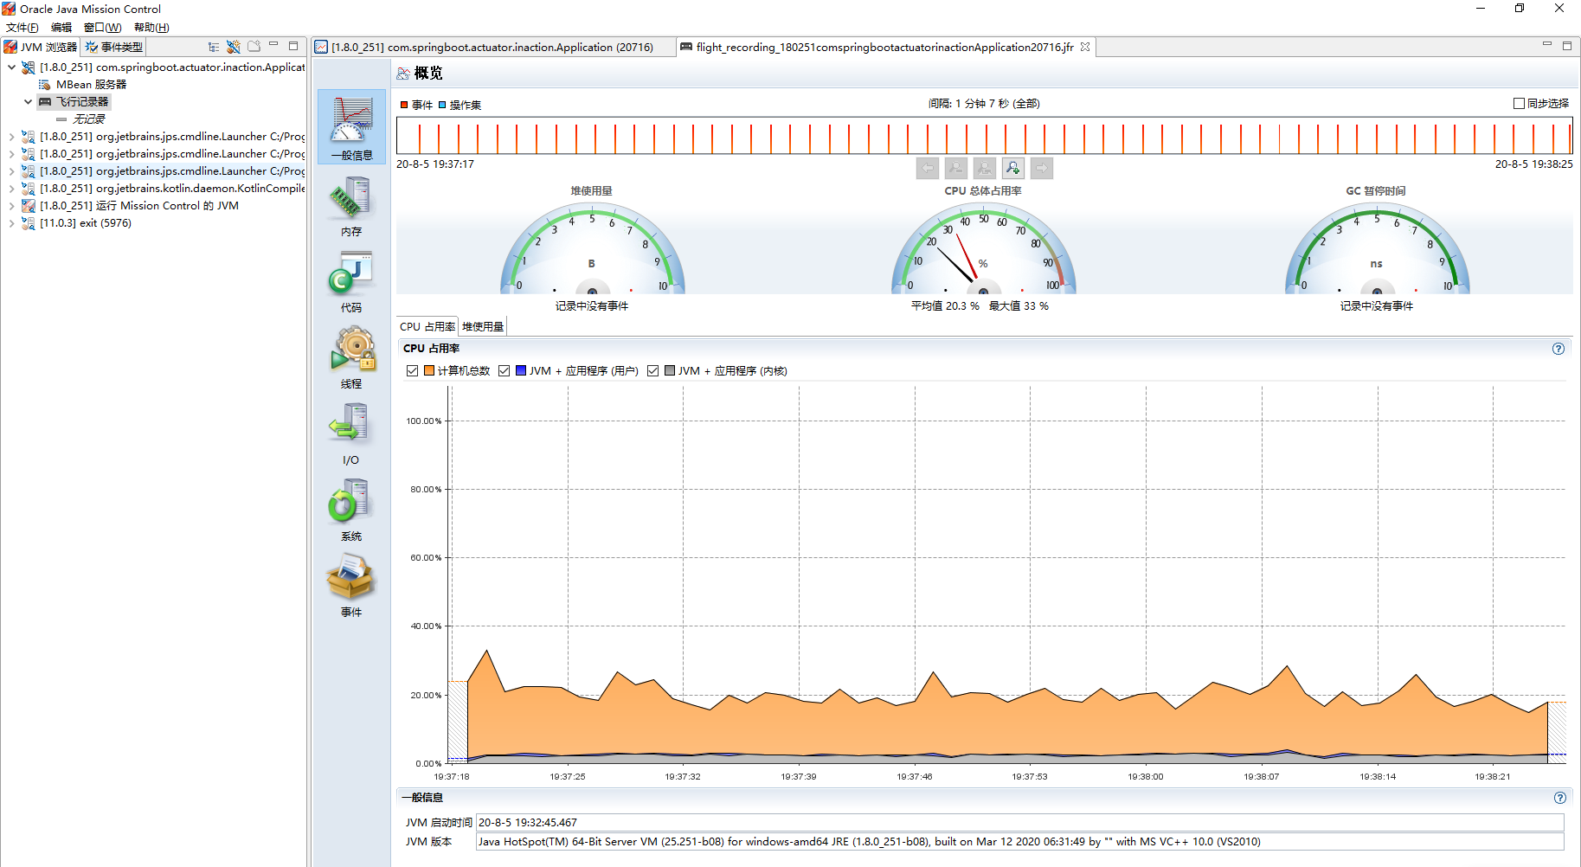
Task: Switch to the flight_recording jfr editor tab
Action: (x=884, y=47)
